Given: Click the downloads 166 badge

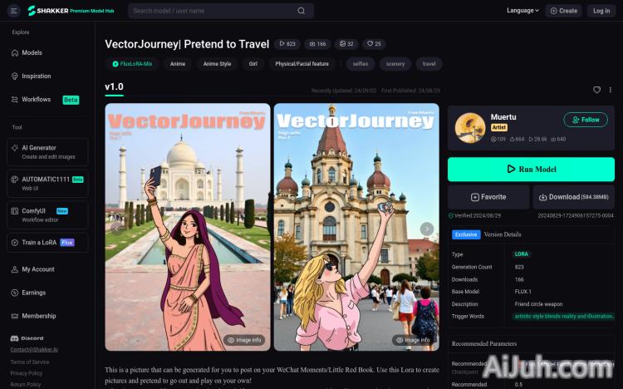Looking at the screenshot, I should (x=317, y=44).
